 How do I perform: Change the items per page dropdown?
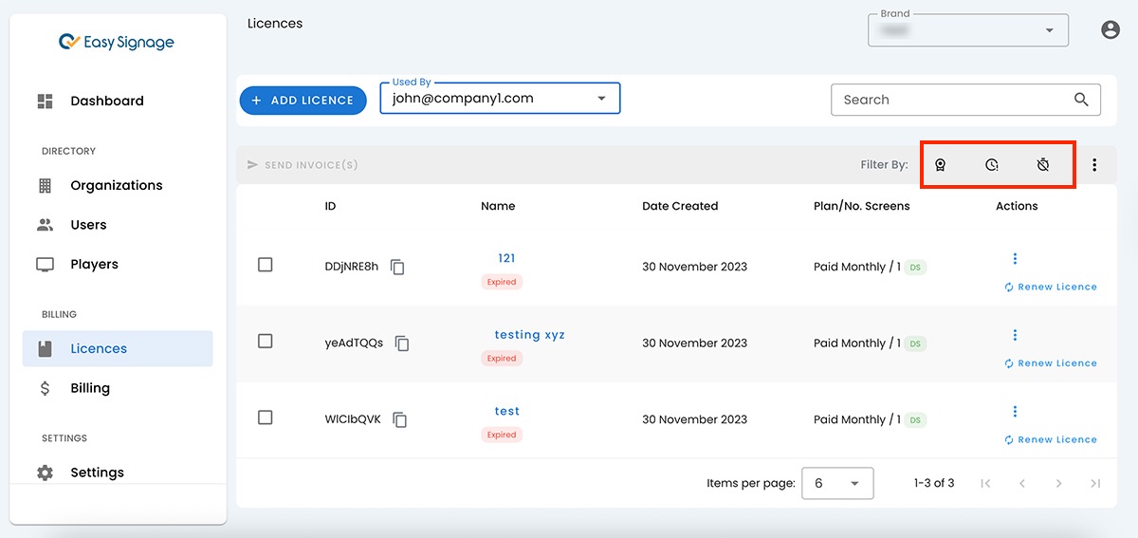click(836, 483)
